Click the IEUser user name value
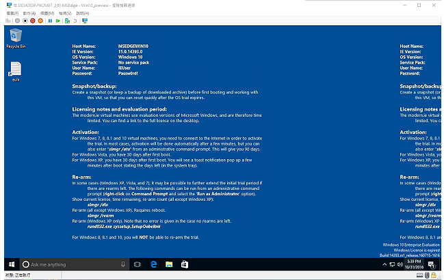The image size is (444, 280). [125, 68]
